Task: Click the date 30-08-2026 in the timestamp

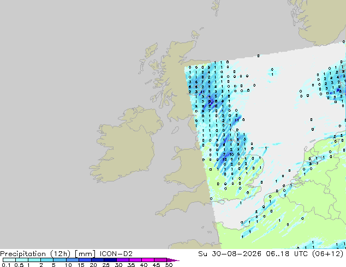Action: coord(236,254)
